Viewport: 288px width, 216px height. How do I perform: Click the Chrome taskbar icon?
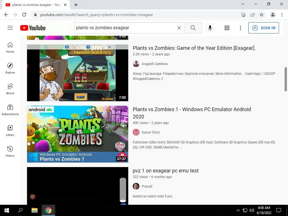click(48, 210)
